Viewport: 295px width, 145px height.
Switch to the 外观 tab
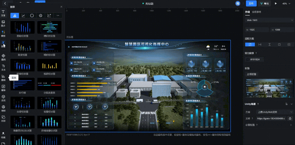247,12
